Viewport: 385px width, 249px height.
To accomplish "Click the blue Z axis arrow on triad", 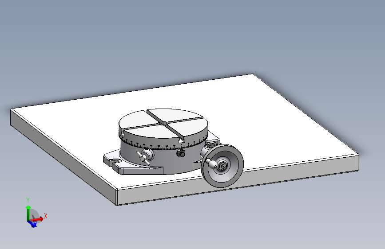I will (x=32, y=223).
